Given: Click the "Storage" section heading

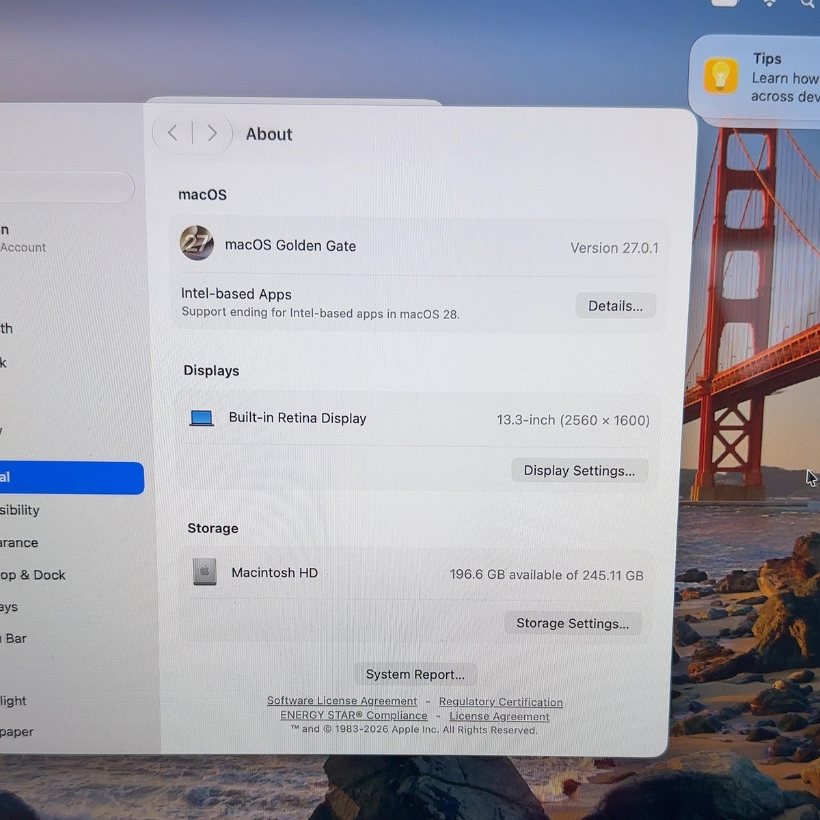Looking at the screenshot, I should point(213,528).
